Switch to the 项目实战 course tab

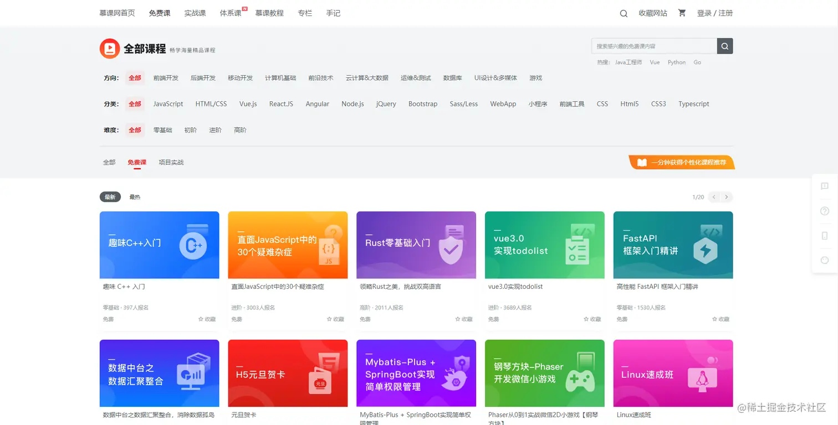point(171,162)
